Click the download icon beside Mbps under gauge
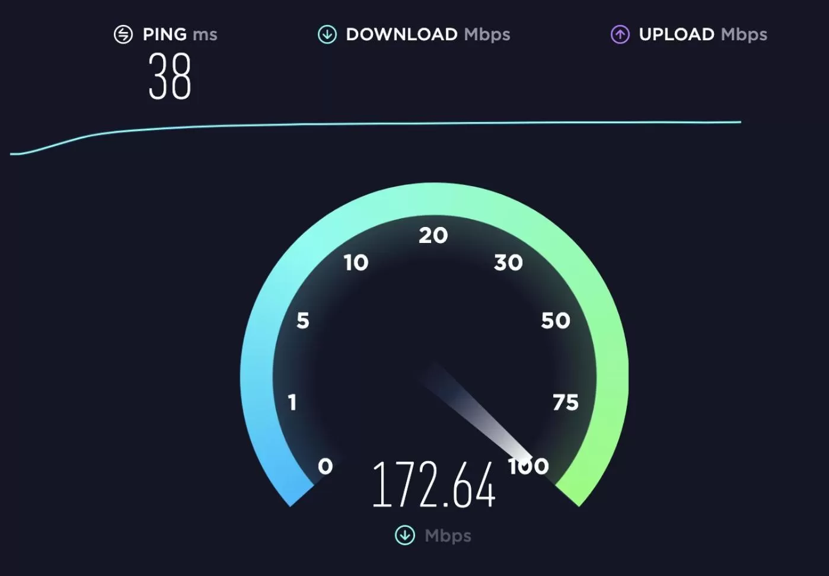The width and height of the screenshot is (829, 576). (x=405, y=535)
